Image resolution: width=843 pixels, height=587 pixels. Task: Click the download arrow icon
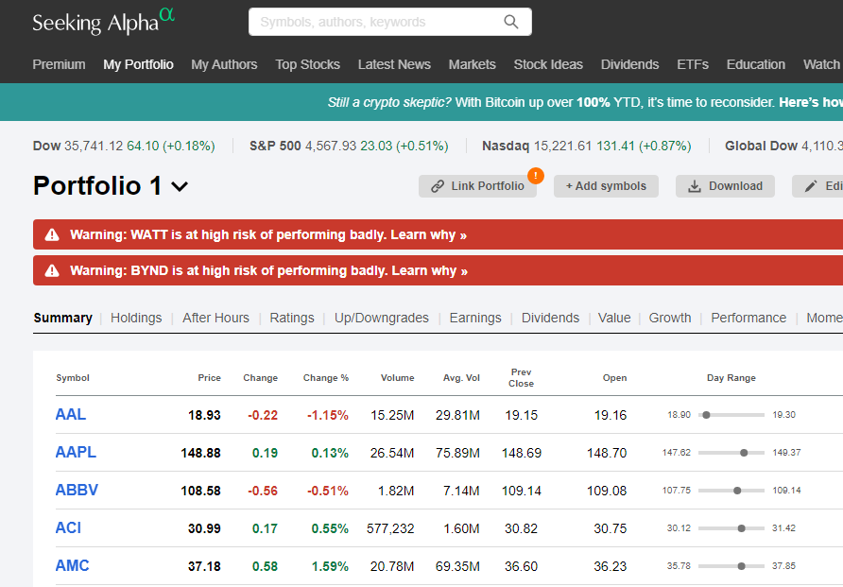pyautogui.click(x=695, y=186)
